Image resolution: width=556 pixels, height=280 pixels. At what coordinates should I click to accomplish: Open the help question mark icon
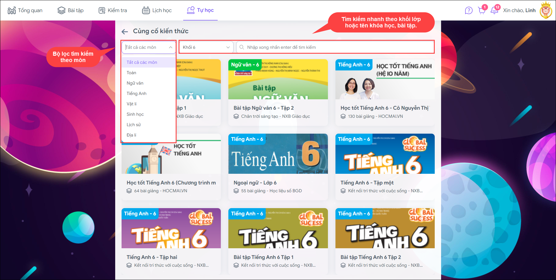click(x=469, y=11)
